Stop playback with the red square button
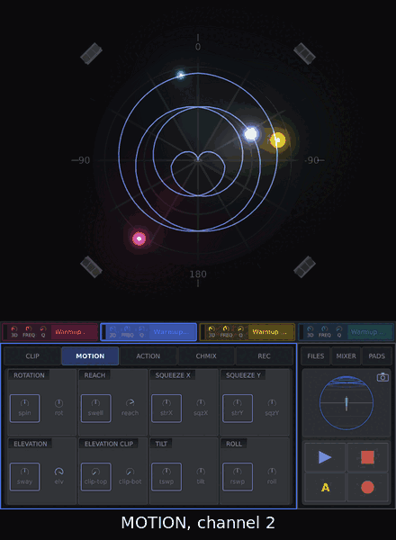The width and height of the screenshot is (396, 540). pos(367,457)
